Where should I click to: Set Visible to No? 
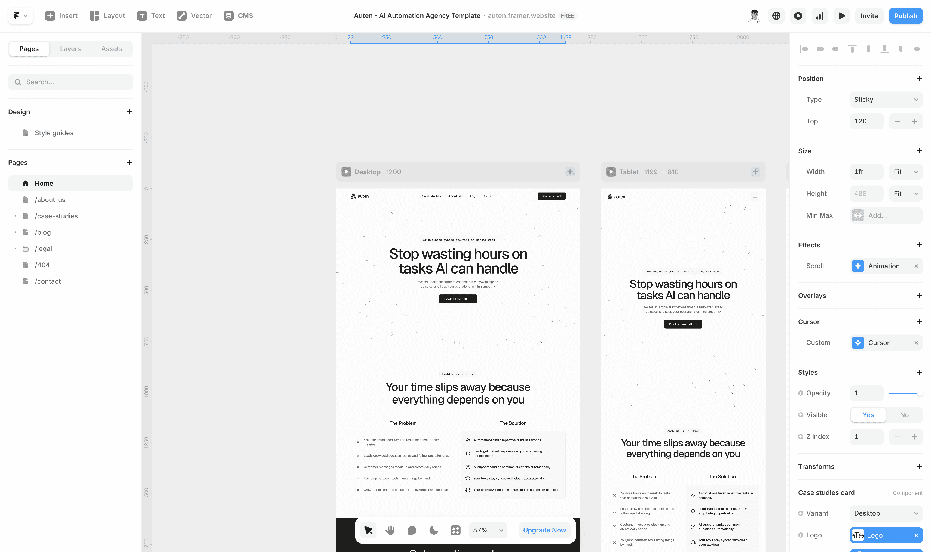(x=904, y=415)
